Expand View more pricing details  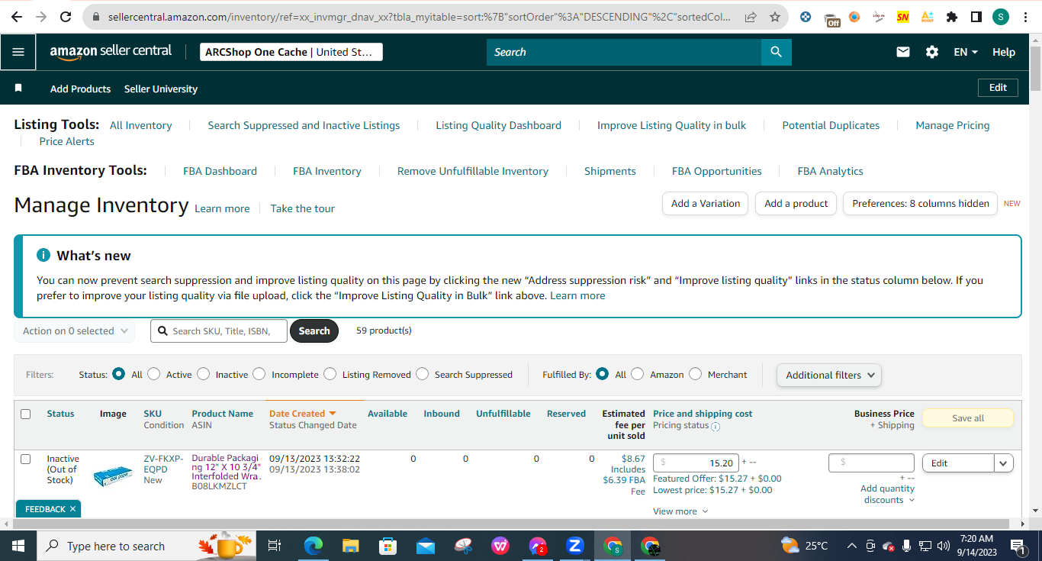click(x=680, y=511)
